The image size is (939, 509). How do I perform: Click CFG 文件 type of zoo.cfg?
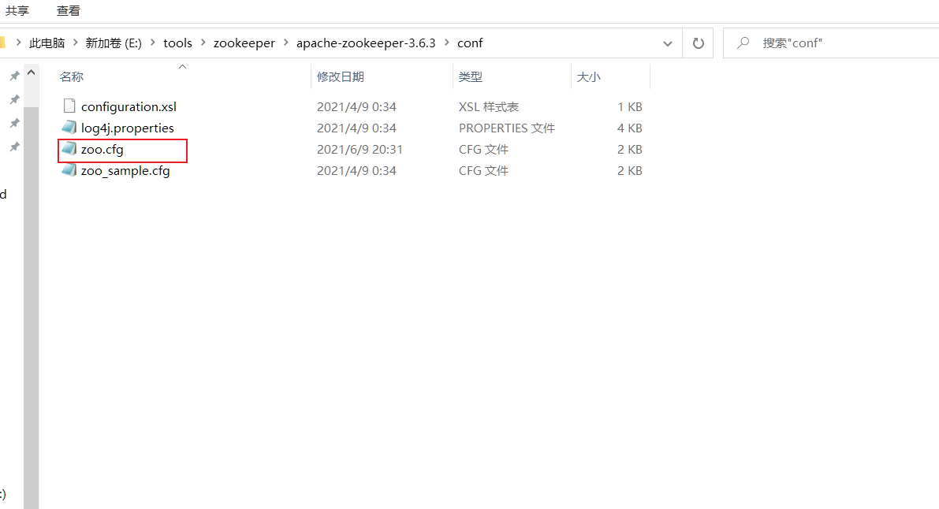pos(483,149)
